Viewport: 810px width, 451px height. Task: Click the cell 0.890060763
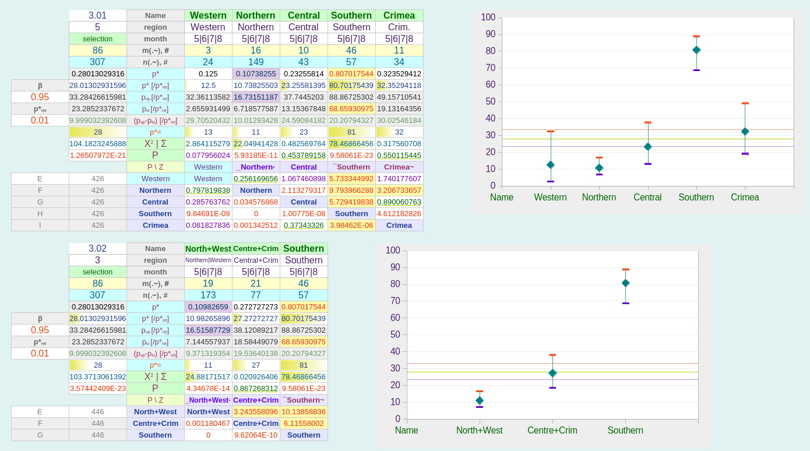pos(399,202)
